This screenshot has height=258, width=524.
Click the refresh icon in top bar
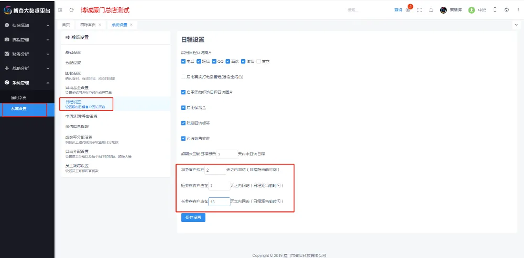coord(71,10)
